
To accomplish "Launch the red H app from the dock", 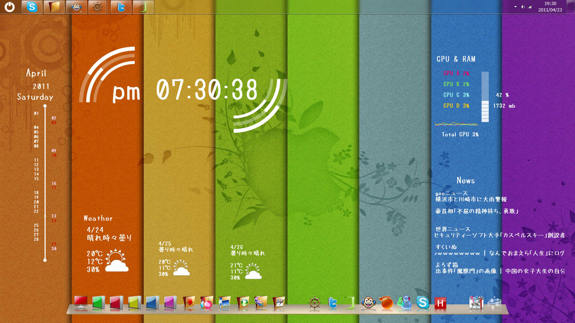I will (x=440, y=304).
